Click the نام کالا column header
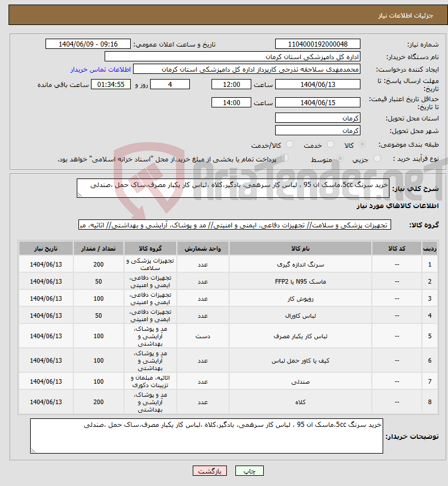448x486 pixels. pos(300,248)
